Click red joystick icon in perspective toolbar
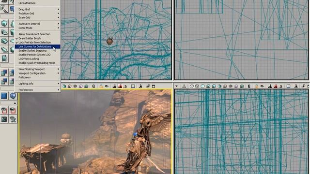 click(x=120, y=86)
